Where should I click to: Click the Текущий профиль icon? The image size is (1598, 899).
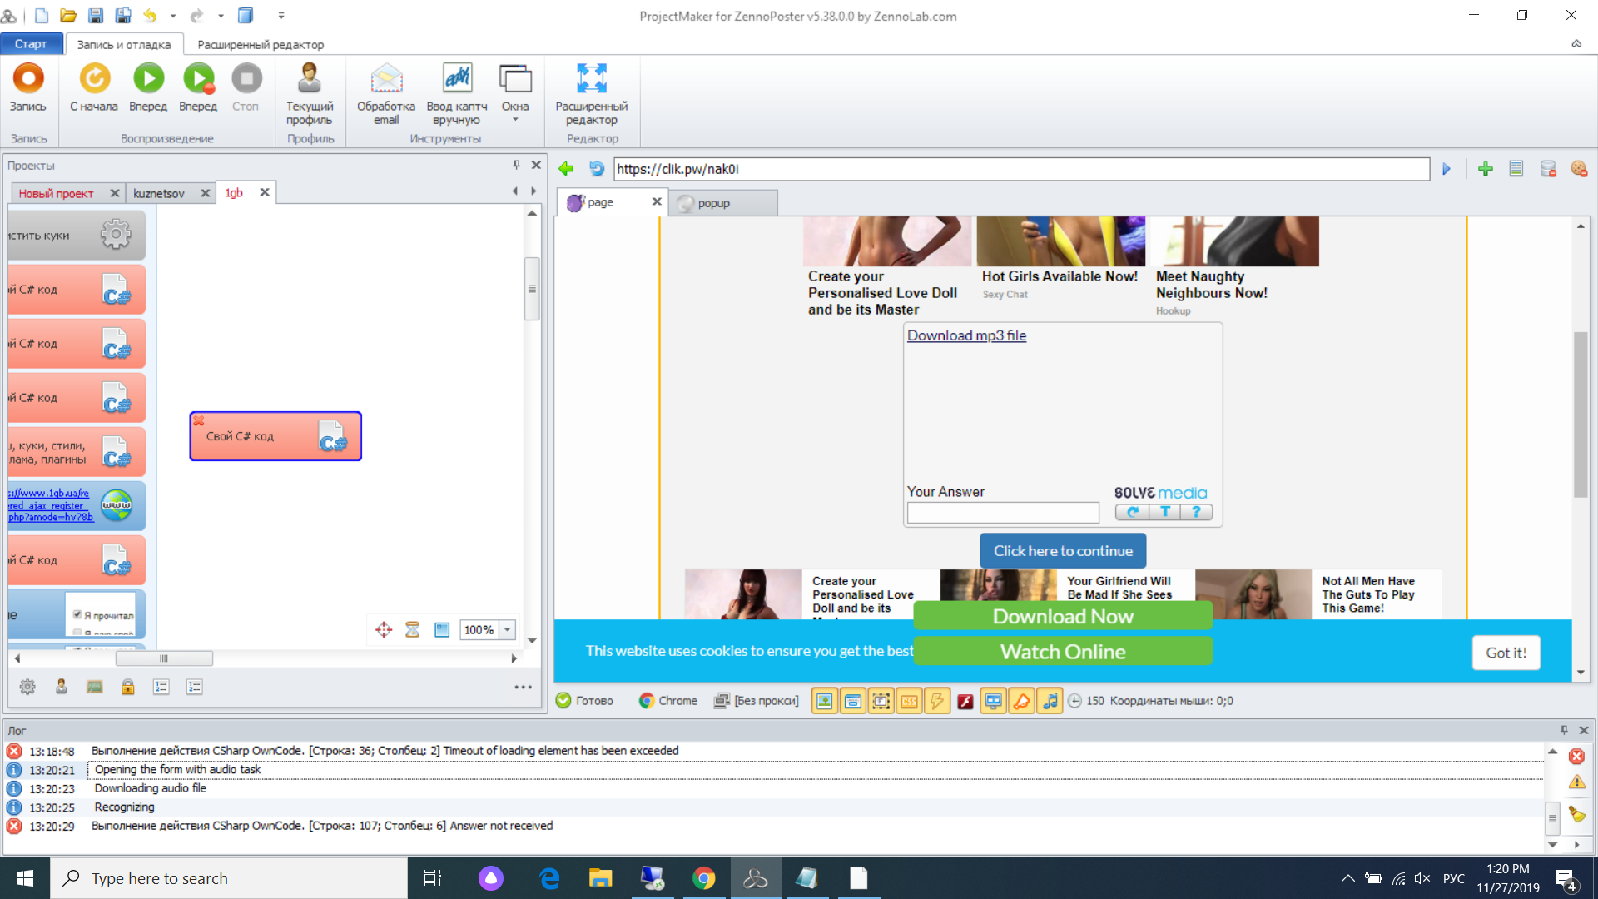point(309,79)
